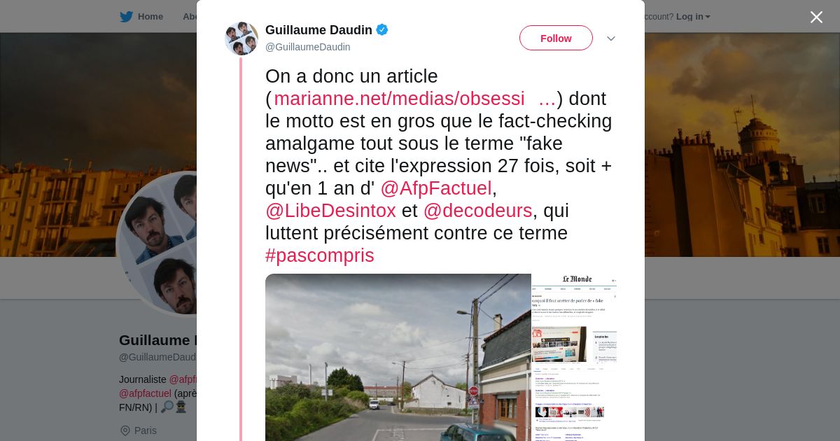This screenshot has width=840, height=441.
Task: Click the large profile picture on background page
Action: pos(157,244)
